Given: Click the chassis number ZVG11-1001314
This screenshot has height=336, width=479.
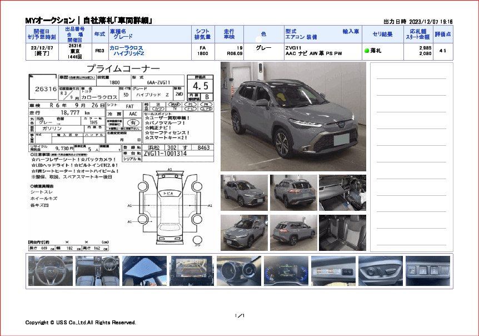Looking at the screenshot, I should (x=166, y=153).
